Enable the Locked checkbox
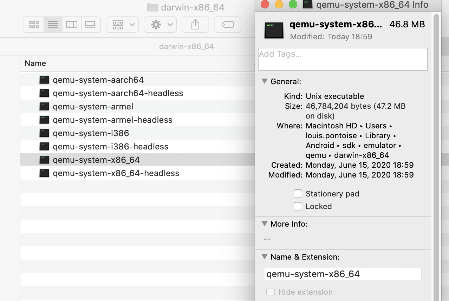The width and height of the screenshot is (449, 301). [x=298, y=206]
